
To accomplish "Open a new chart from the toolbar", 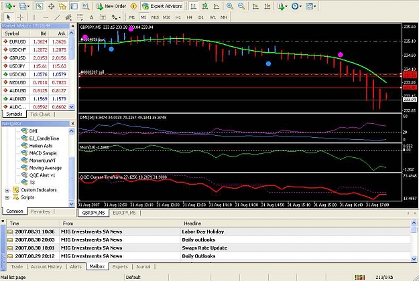I will (x=8, y=6).
